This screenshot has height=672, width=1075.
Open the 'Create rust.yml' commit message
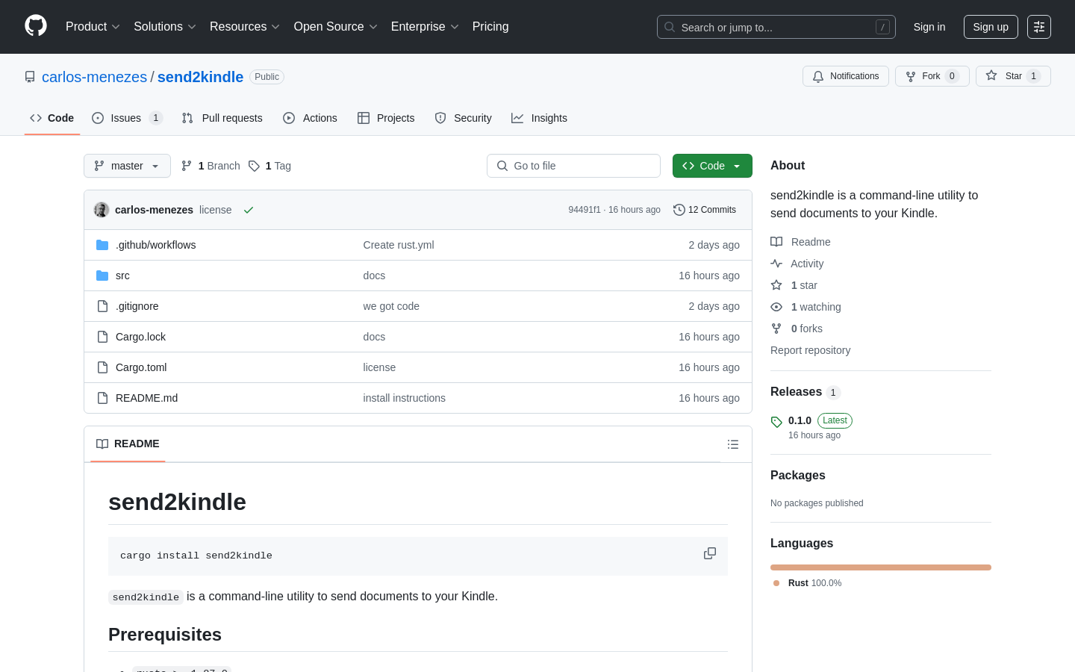click(x=399, y=245)
